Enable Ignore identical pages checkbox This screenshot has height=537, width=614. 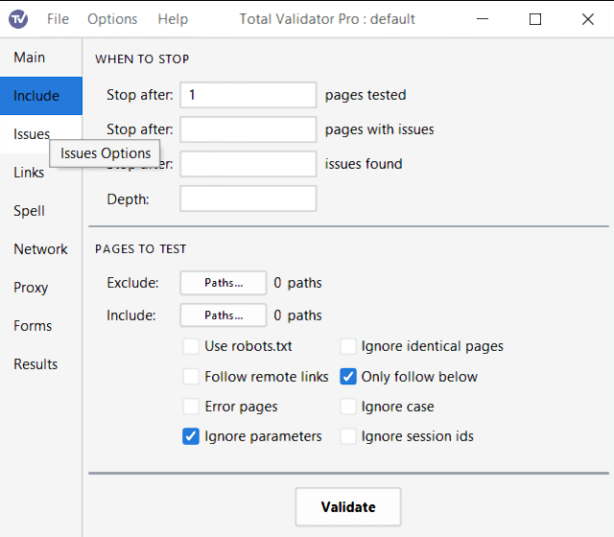(348, 346)
